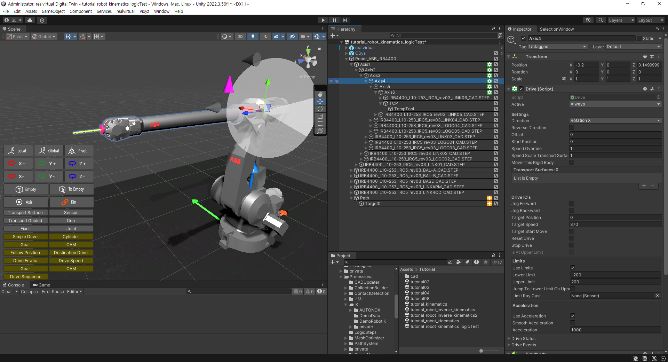Click the global search magnifier icon
Screen dimensions: 668x362
601,20
